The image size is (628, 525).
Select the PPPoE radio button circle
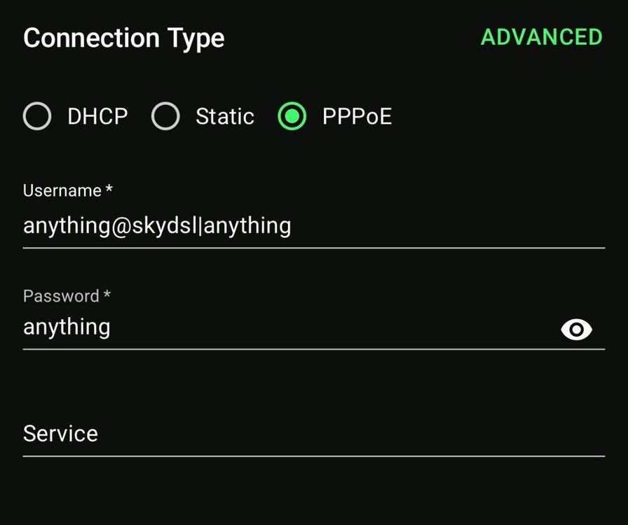click(x=292, y=116)
